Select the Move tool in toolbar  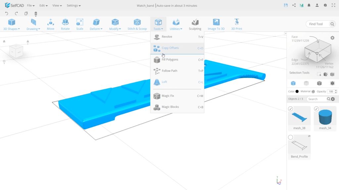pyautogui.click(x=50, y=24)
